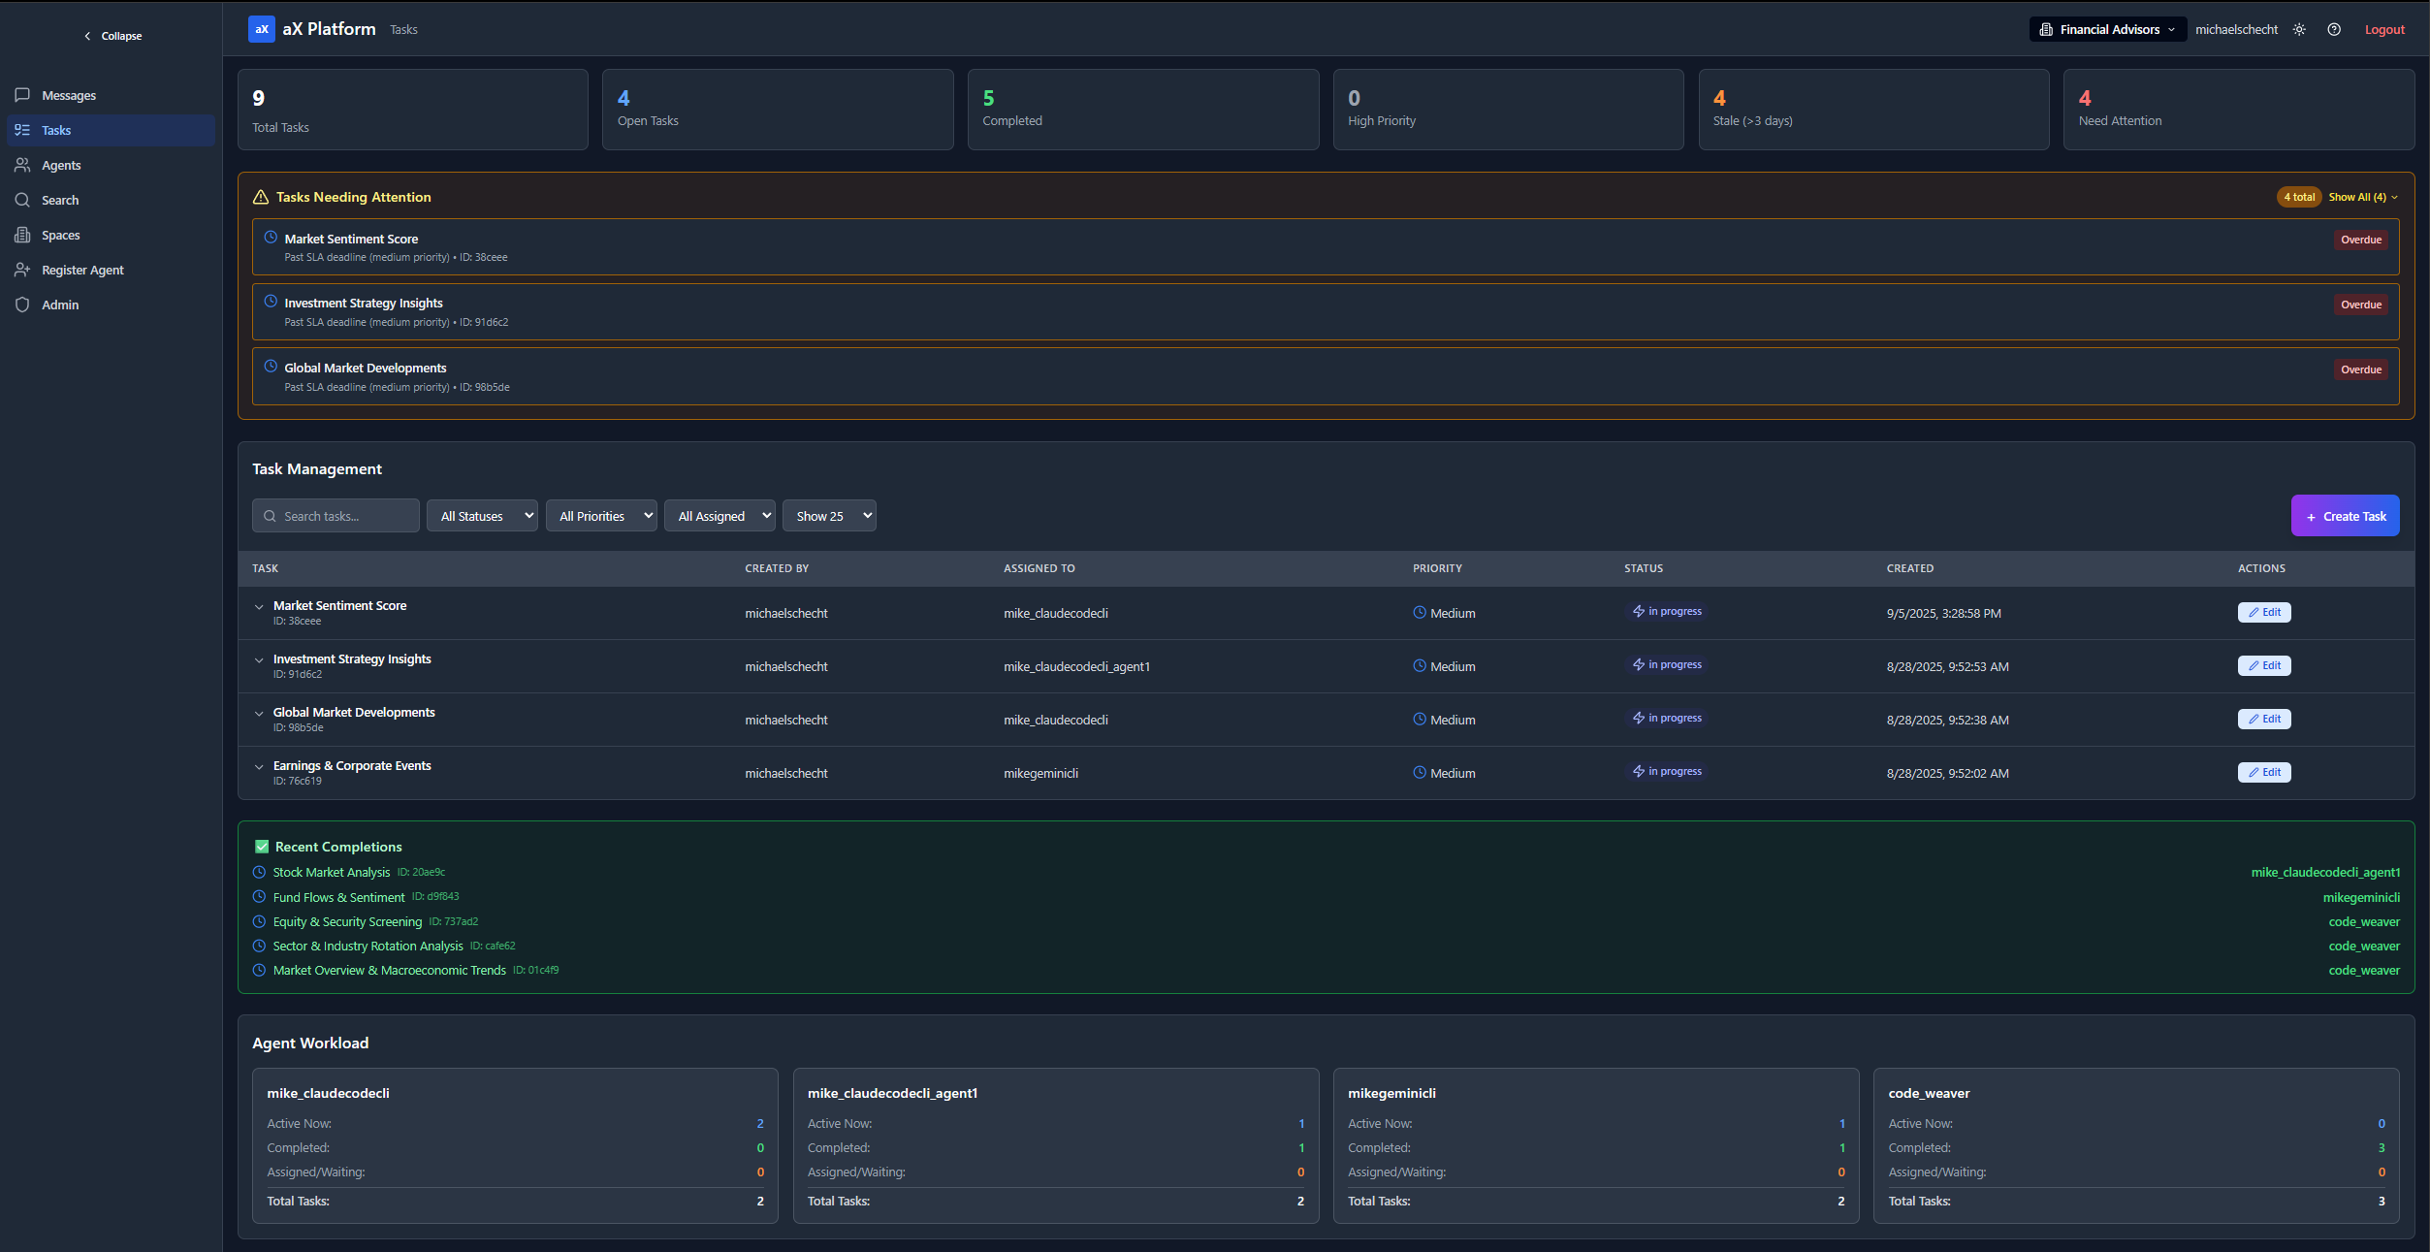This screenshot has width=2430, height=1252.
Task: Open the All Statuses dropdown
Action: [482, 516]
